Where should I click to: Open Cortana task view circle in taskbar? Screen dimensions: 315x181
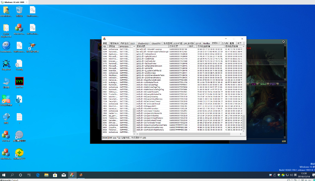20,175
